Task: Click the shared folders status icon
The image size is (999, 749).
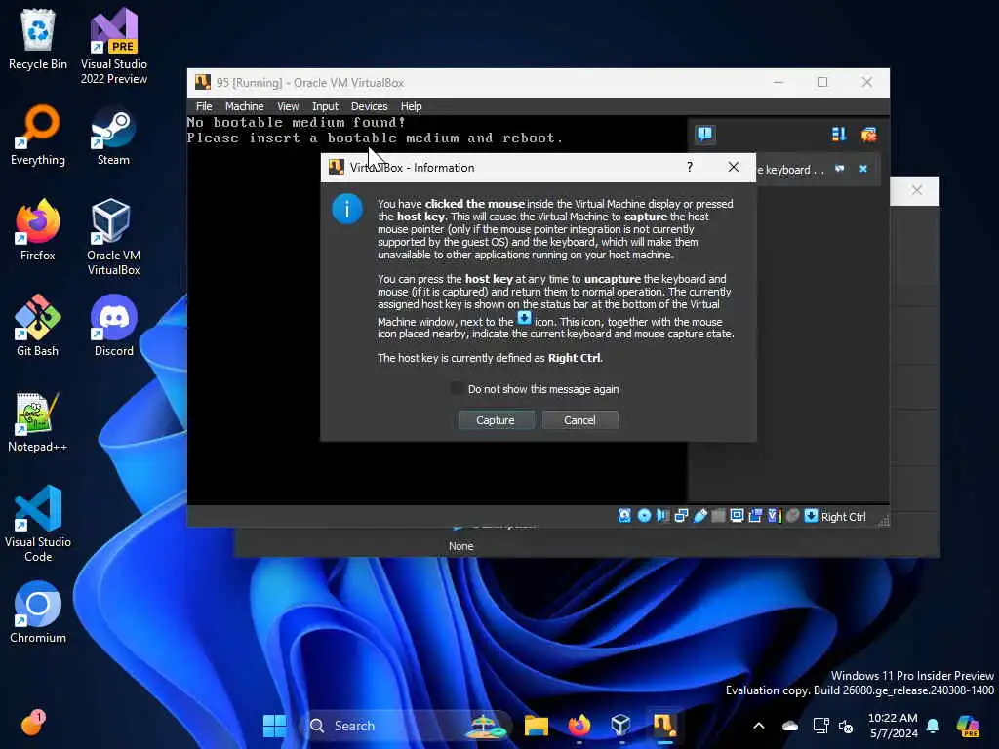Action: pos(718,516)
